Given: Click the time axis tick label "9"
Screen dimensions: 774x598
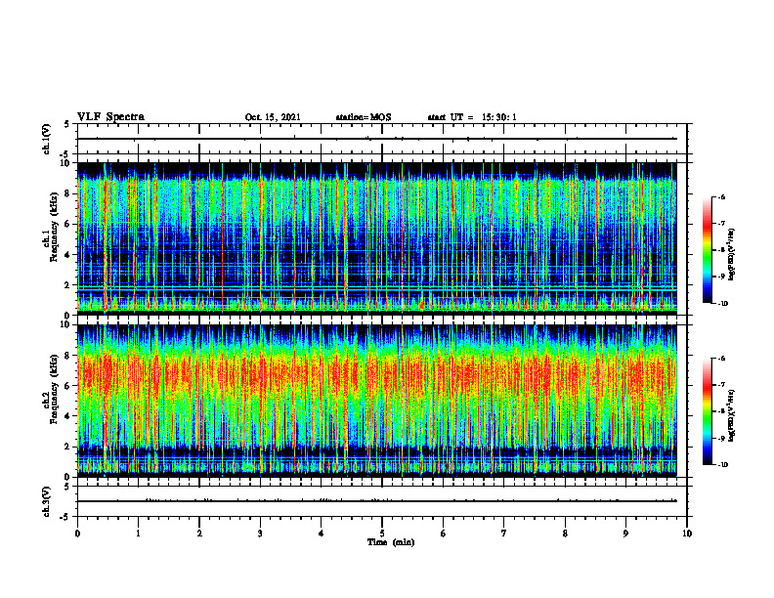Looking at the screenshot, I should [x=625, y=534].
